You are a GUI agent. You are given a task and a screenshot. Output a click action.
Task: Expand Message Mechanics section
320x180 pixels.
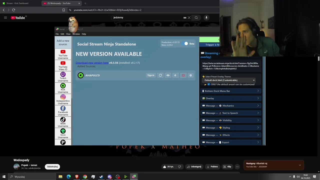(x=231, y=106)
